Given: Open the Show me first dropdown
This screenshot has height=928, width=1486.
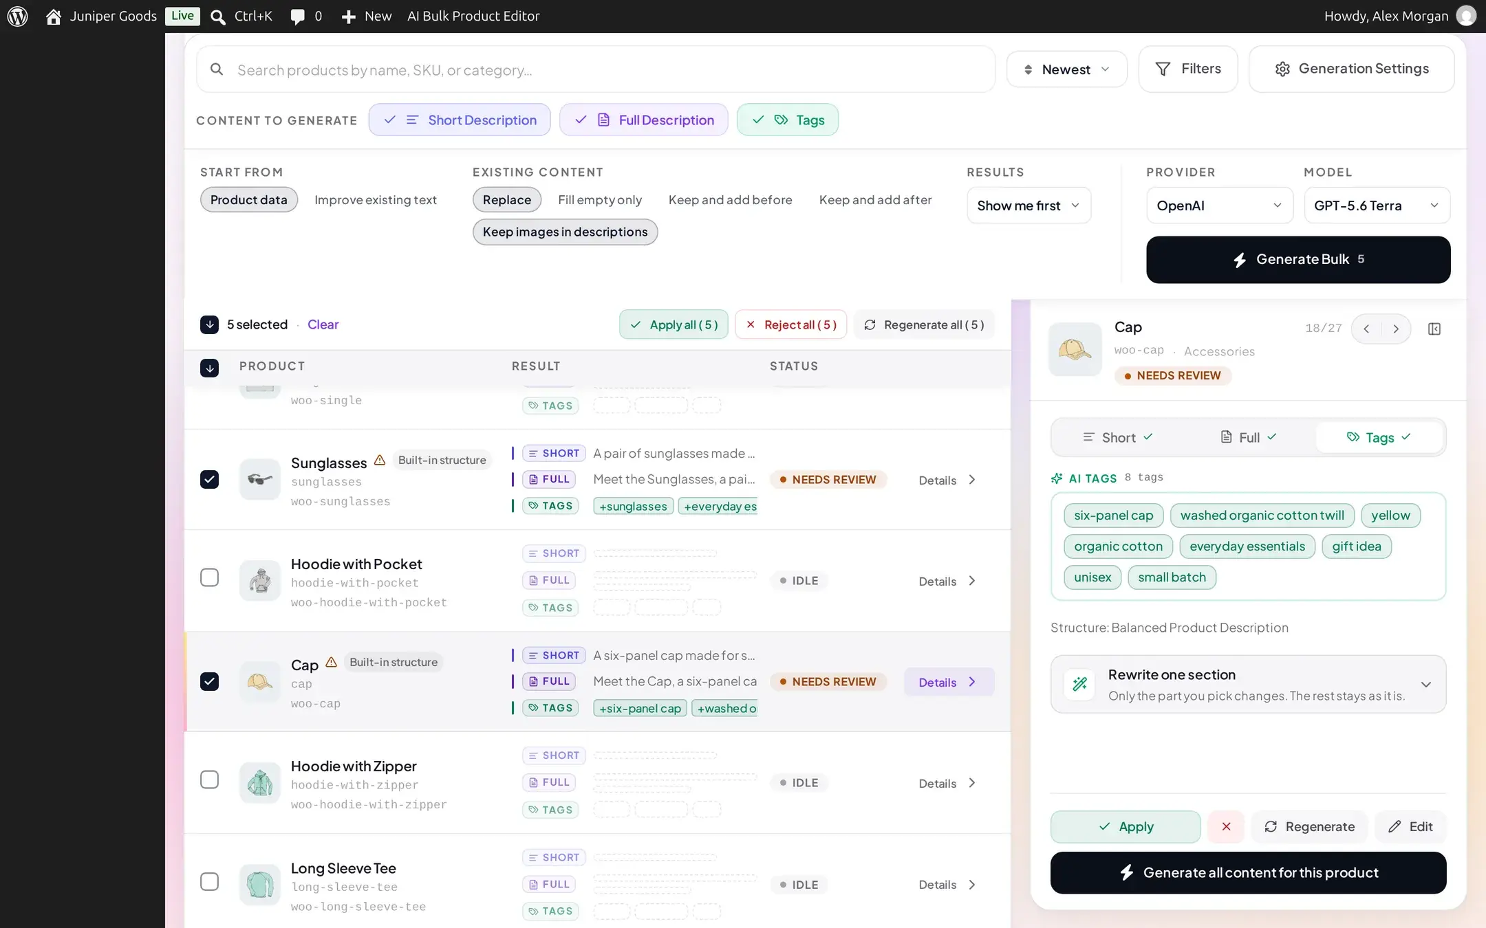Looking at the screenshot, I should pos(1029,205).
